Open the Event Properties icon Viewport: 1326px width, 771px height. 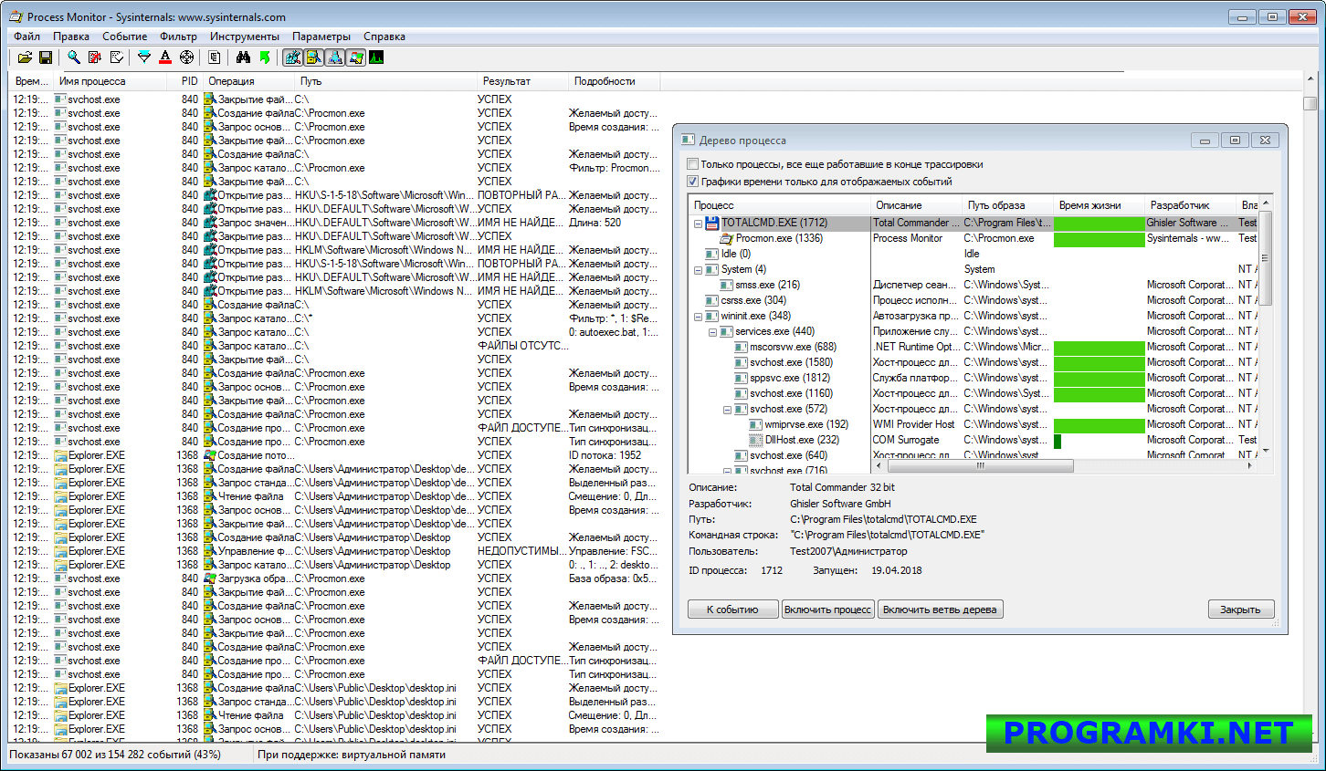[x=215, y=57]
